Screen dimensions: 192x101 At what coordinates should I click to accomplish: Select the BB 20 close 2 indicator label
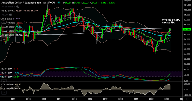point(8,11)
